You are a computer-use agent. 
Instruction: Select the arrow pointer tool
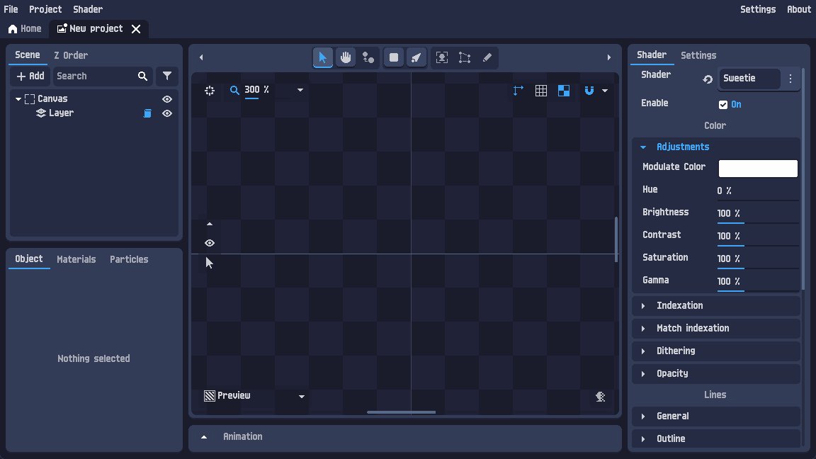pos(323,58)
